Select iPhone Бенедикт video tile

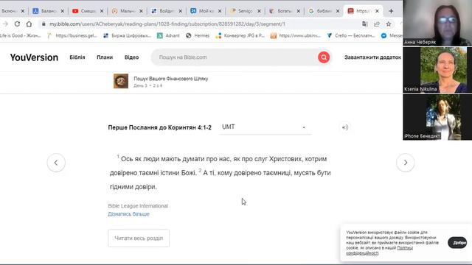click(437, 117)
